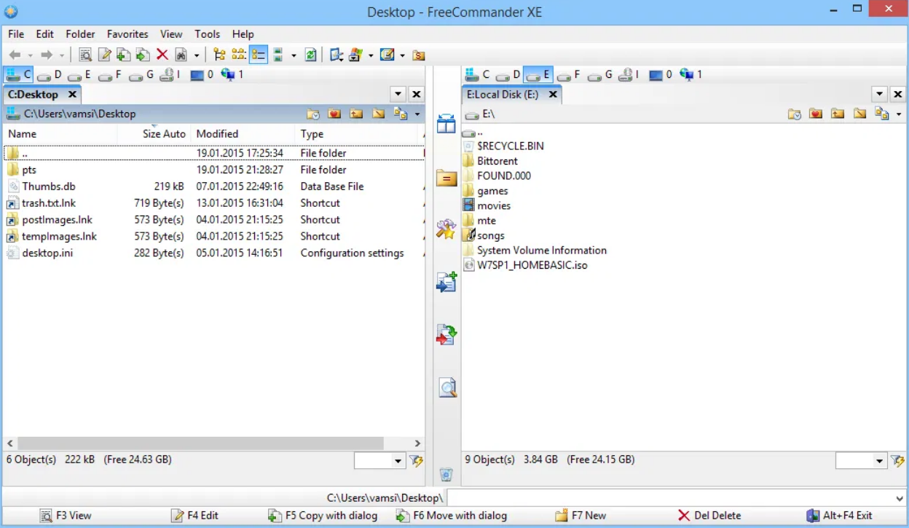Click the thumbnails view toolbar icon
The height and width of the screenshot is (528, 909).
[278, 55]
